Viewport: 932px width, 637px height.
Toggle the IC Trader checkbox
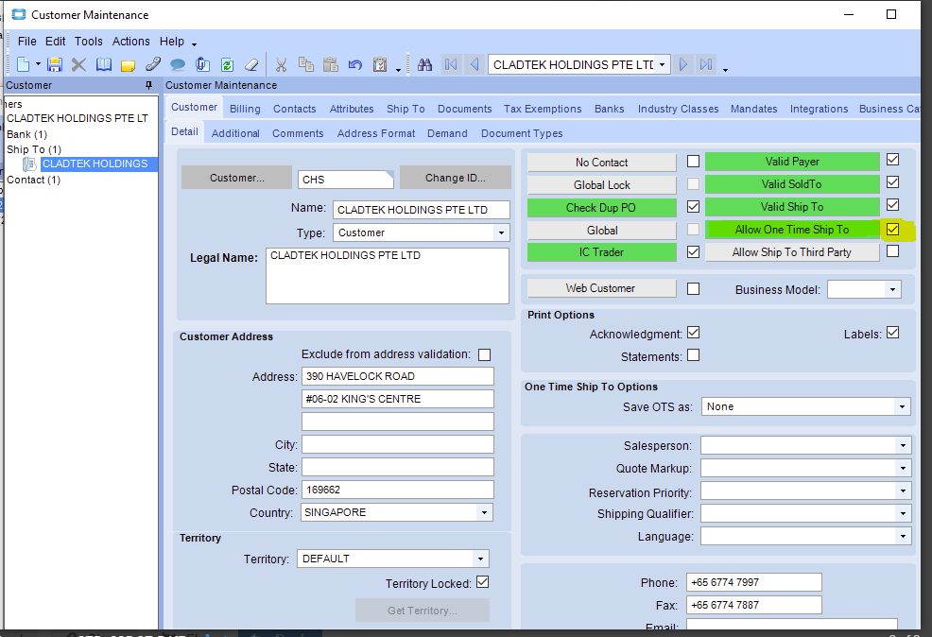click(x=693, y=252)
